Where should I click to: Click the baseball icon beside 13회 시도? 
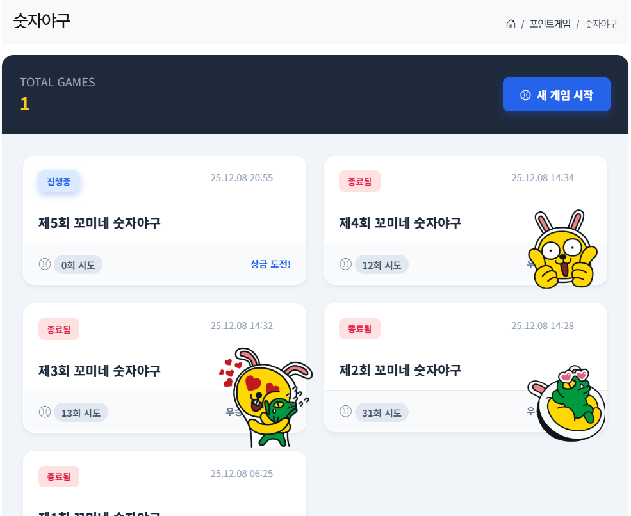[x=45, y=412]
